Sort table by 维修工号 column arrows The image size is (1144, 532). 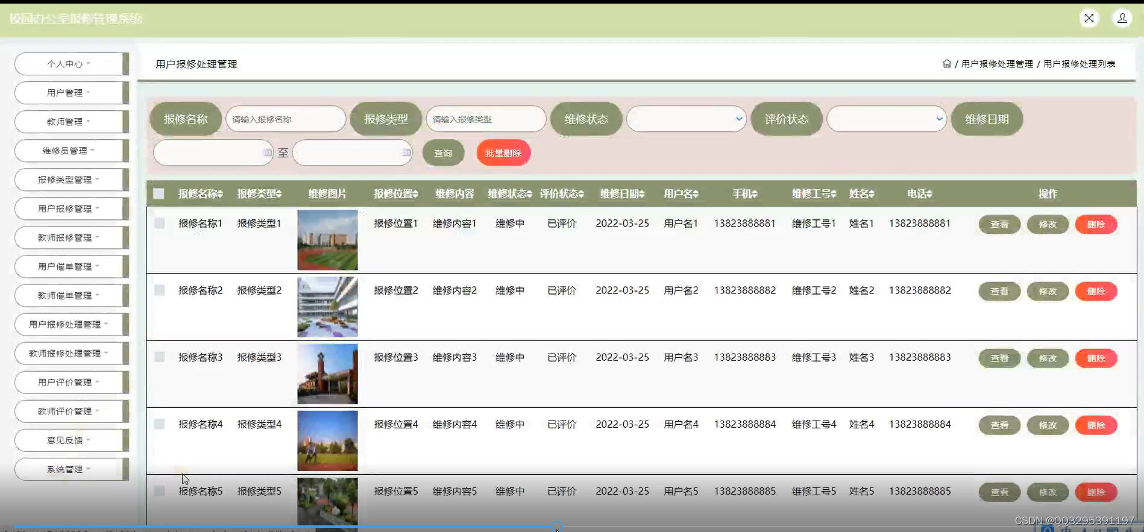point(834,194)
